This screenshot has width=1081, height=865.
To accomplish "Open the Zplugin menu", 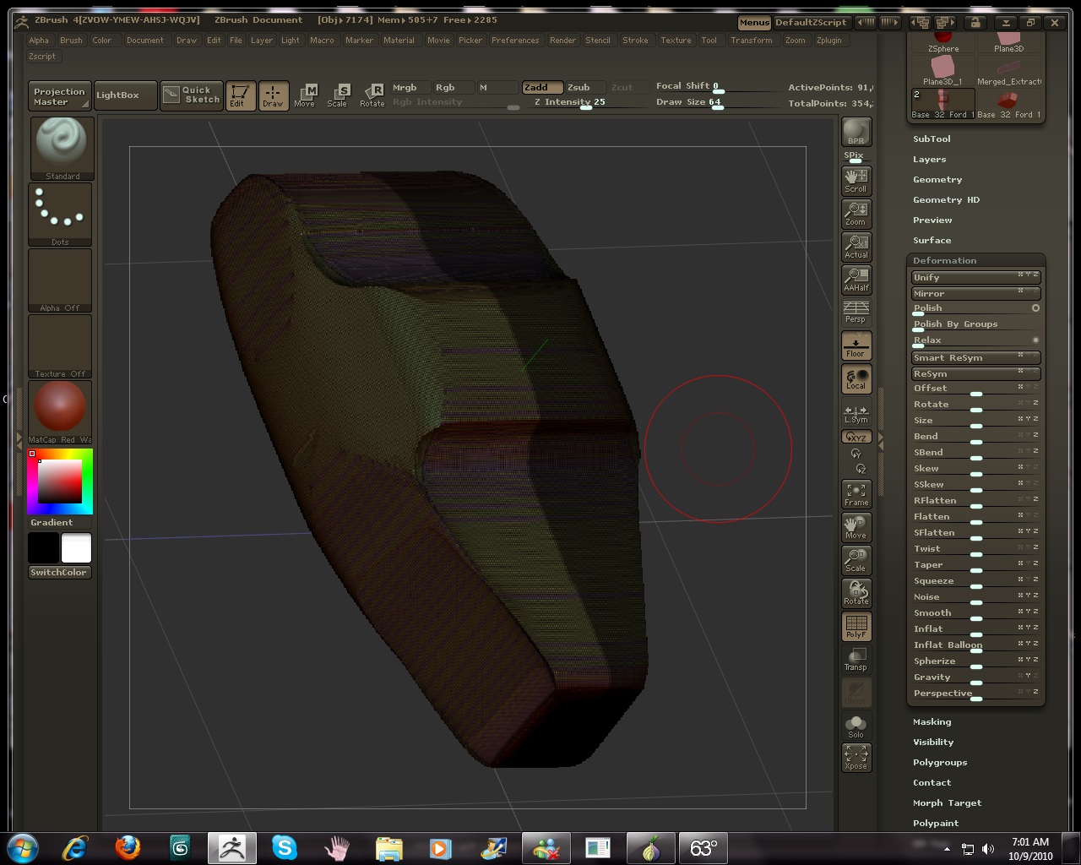I will tap(828, 40).
